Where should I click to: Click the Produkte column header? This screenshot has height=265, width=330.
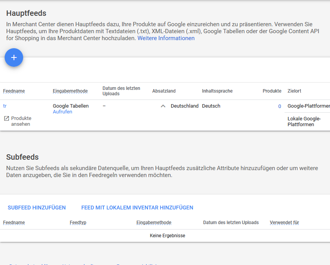[x=272, y=91]
